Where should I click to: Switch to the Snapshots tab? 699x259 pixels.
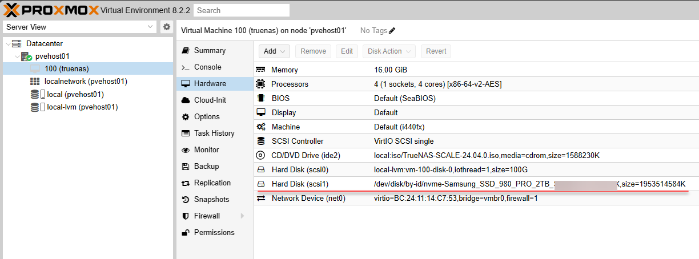[x=211, y=200]
